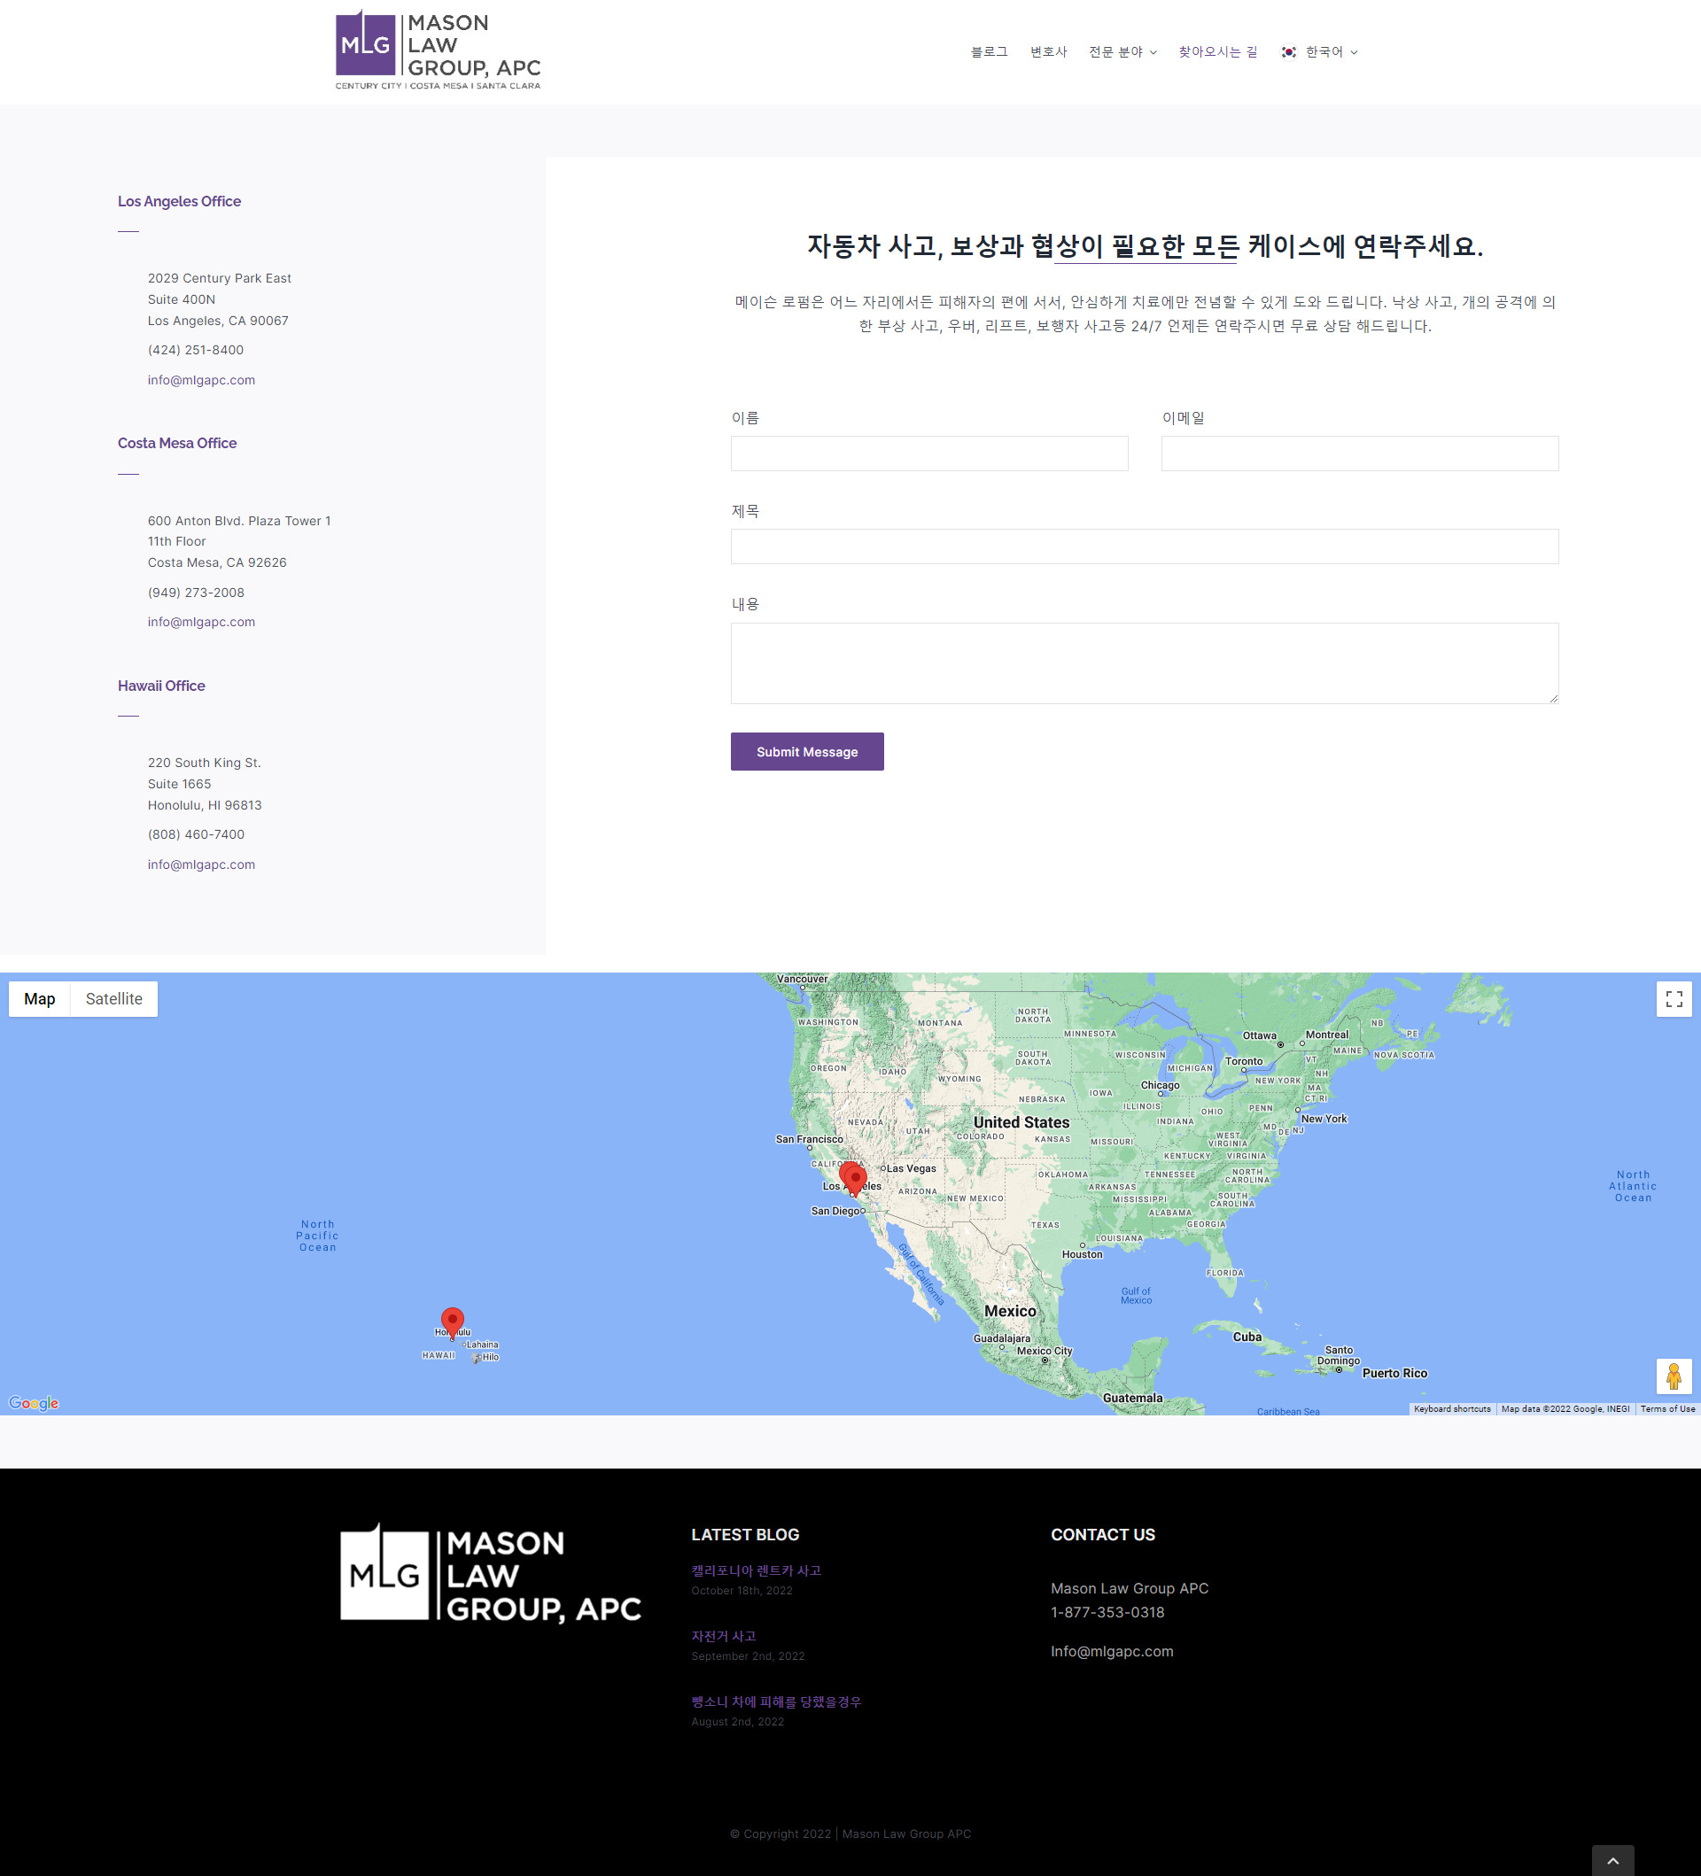1701x1876 pixels.
Task: Switch the map to Satellite view
Action: [x=113, y=998]
